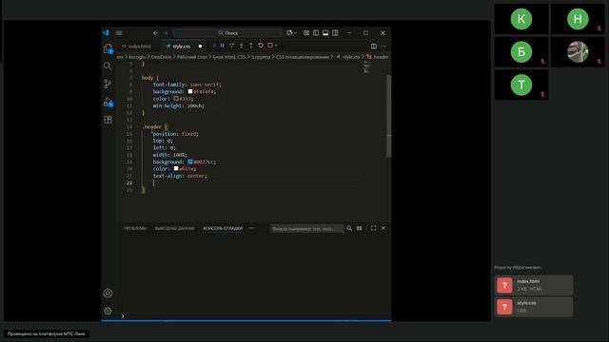Image resolution: width=609 pixels, height=342 pixels.
Task: Open Extensions view in activity bar
Action: (x=108, y=120)
